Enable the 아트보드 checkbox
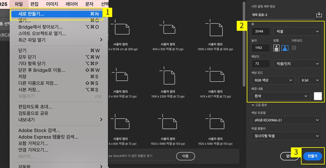This screenshot has width=326, height=168. pyautogui.click(x=294, y=48)
